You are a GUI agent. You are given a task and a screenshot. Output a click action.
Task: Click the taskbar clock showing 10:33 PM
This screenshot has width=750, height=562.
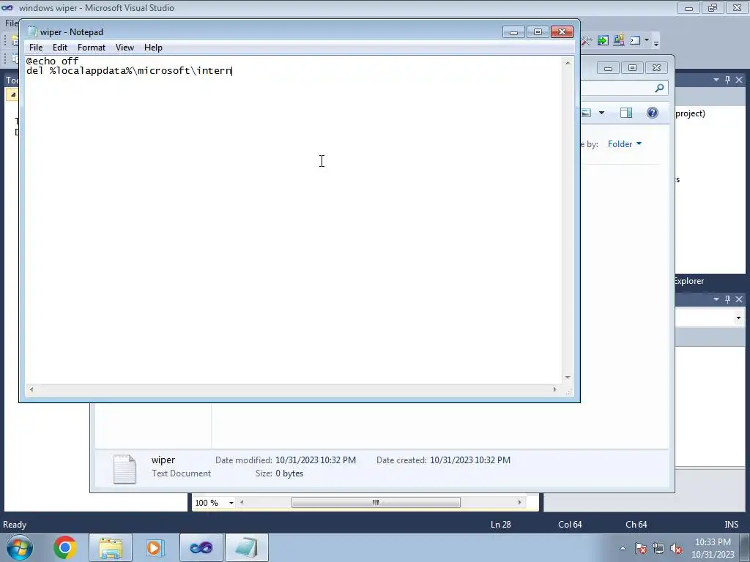(713, 548)
